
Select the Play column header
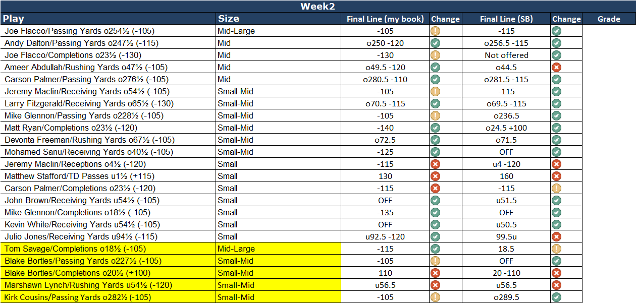pyautogui.click(x=108, y=19)
